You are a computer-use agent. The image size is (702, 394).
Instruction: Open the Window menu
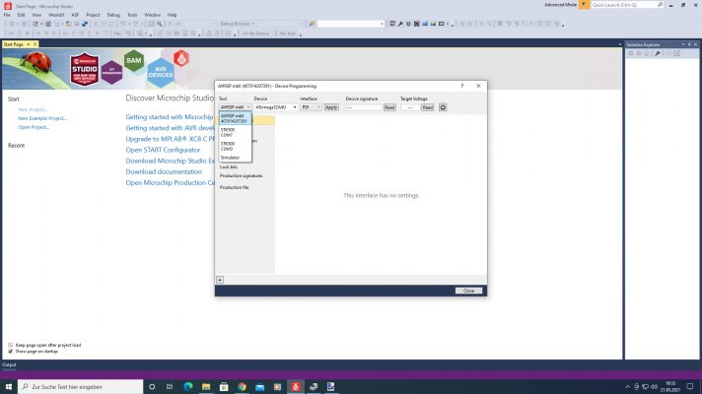pos(152,15)
